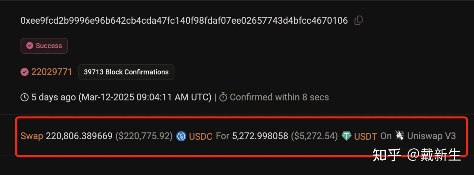474x175 pixels.
Task: Click the clock icon beside timestamp
Action: 24,97
